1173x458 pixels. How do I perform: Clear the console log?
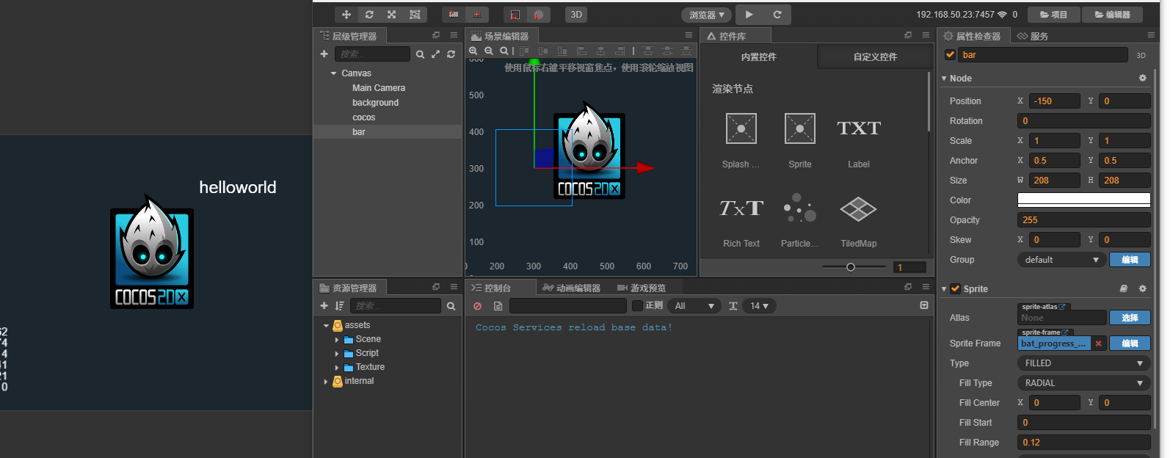(x=478, y=306)
